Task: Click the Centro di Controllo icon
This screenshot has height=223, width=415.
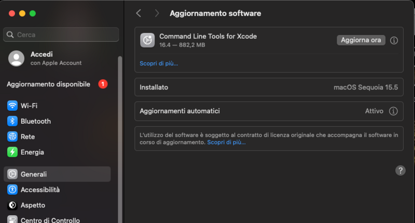Action: (12, 220)
